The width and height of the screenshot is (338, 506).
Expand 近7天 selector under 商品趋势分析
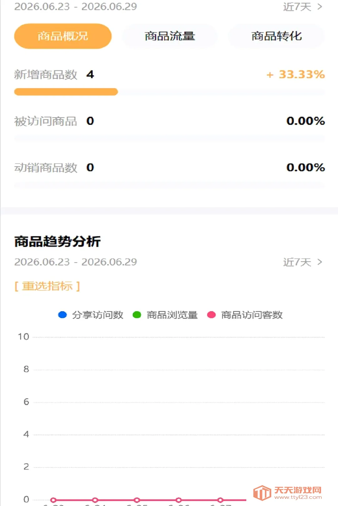302,262
